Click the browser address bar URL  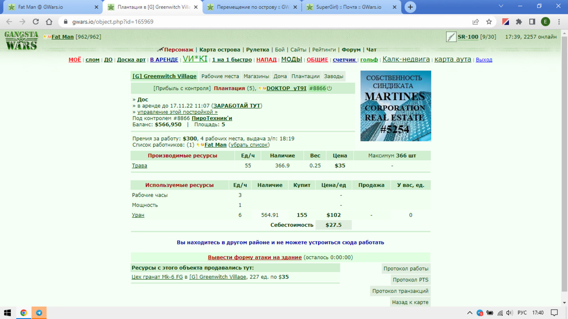click(112, 22)
